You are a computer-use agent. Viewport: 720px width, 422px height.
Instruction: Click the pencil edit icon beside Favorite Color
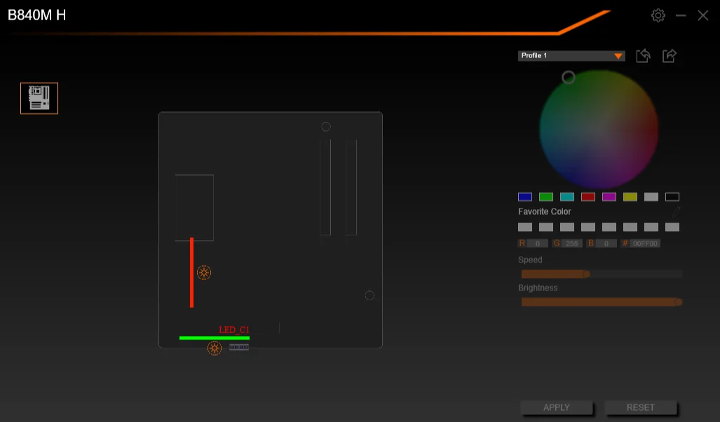click(x=676, y=211)
